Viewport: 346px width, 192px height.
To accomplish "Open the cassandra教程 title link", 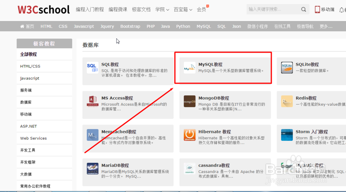I will coord(214,165).
